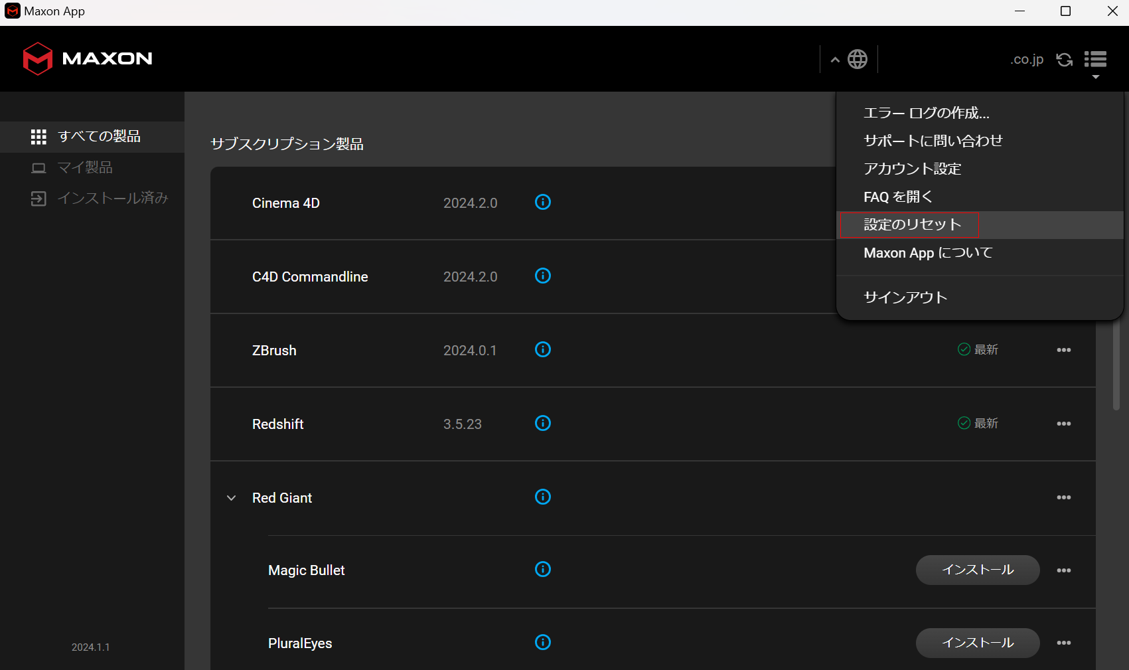Open more options for Magic Bullet row
This screenshot has height=670, width=1129.
pos(1064,570)
